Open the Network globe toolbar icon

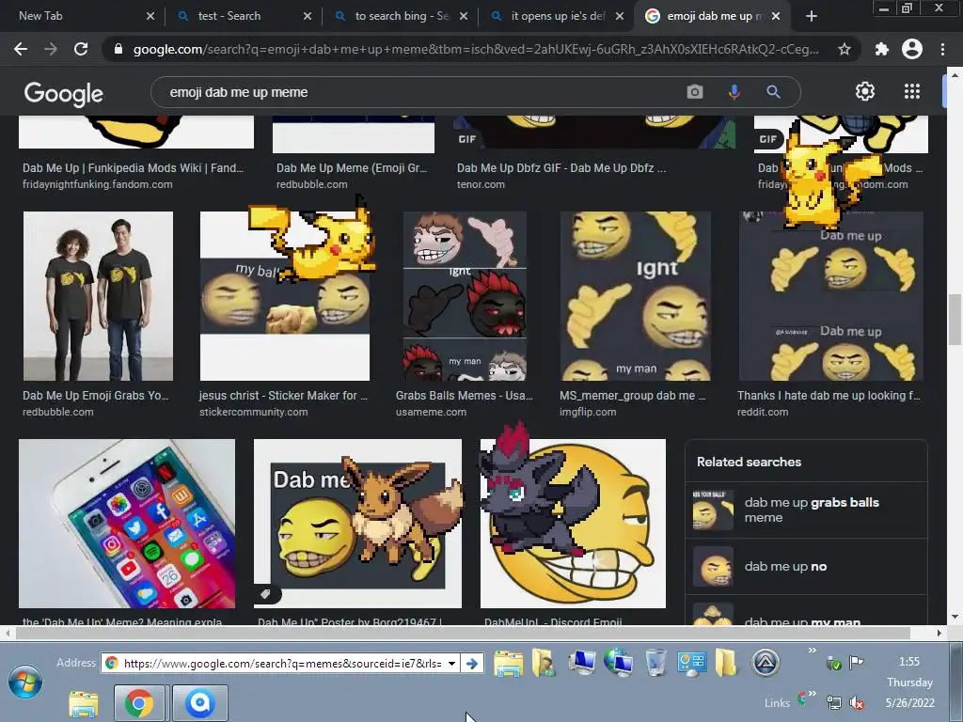618,663
